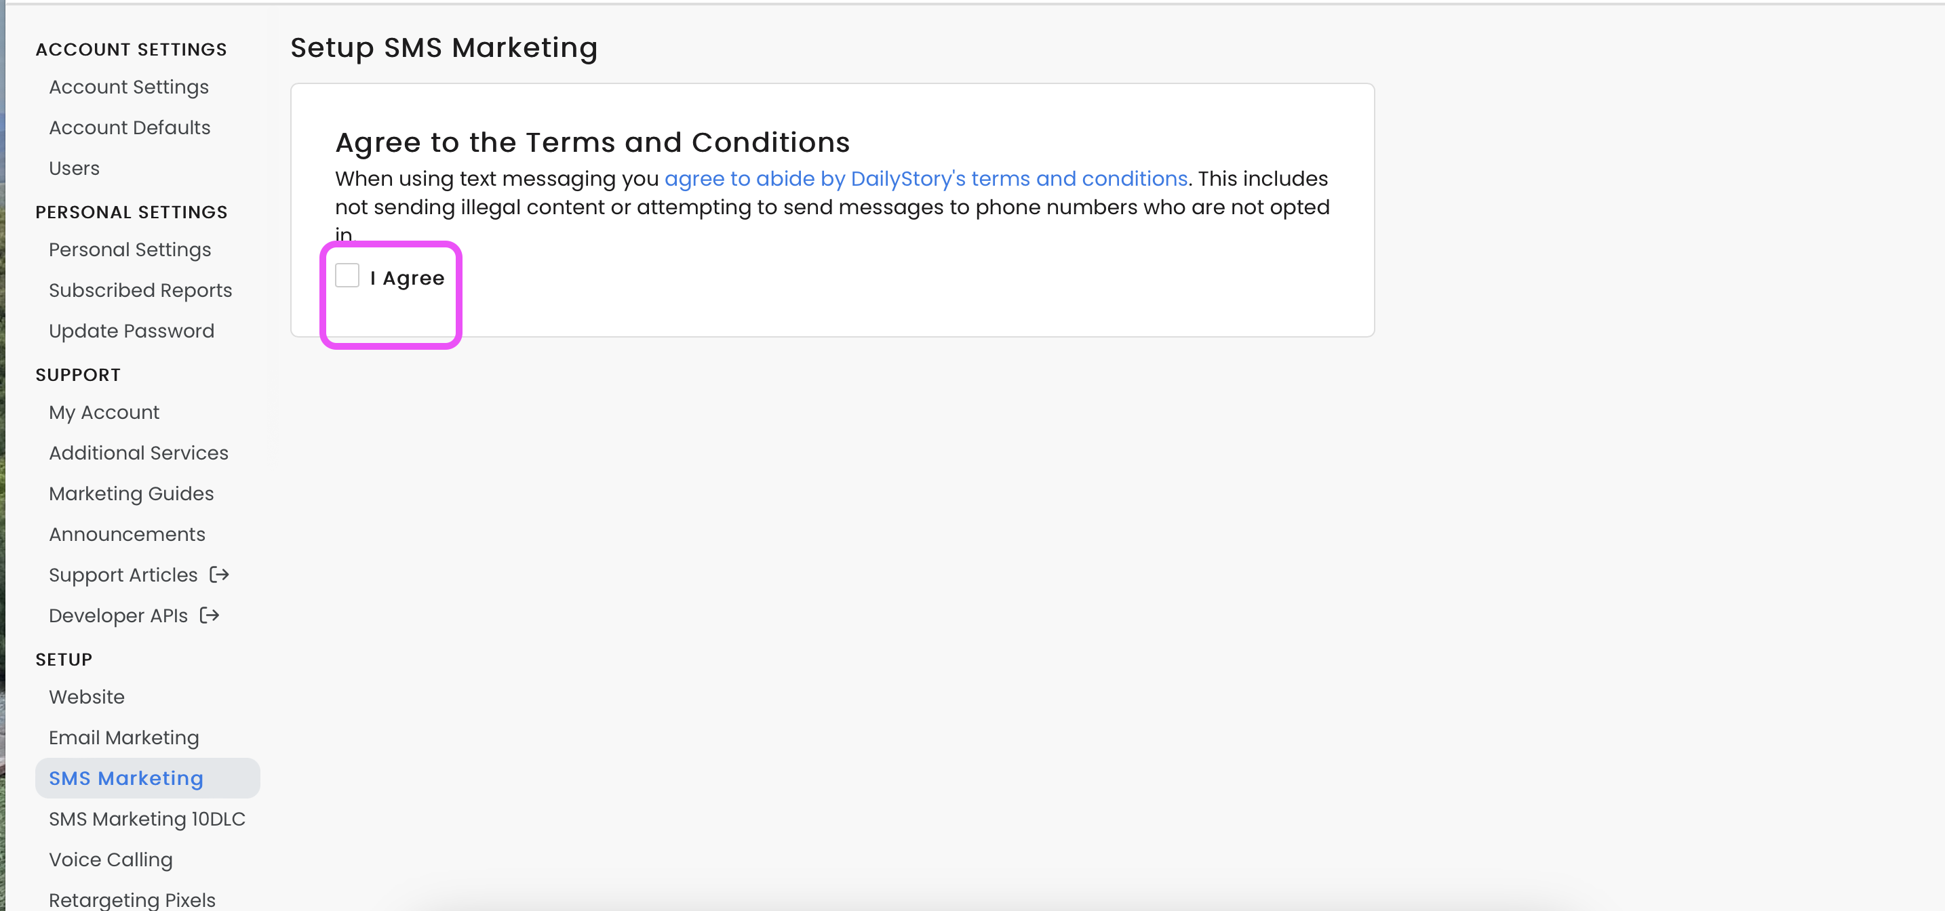Open external link icon beside Support Articles
The width and height of the screenshot is (1945, 911).
click(x=219, y=575)
